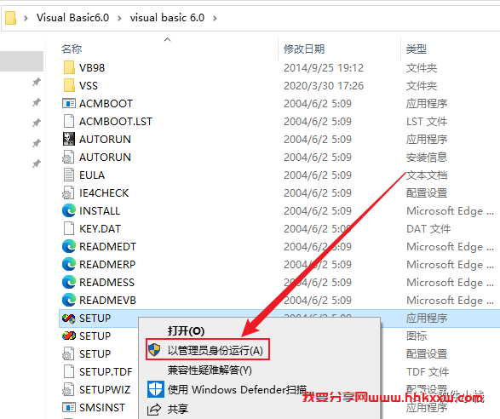Sort by 类型 column header
Viewport: 500px width, 419px height.
(x=417, y=49)
